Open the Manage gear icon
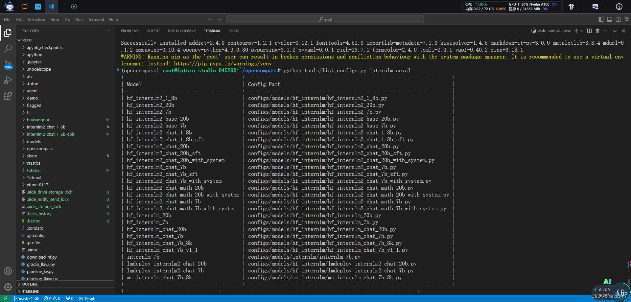This screenshot has width=631, height=302. (8, 287)
